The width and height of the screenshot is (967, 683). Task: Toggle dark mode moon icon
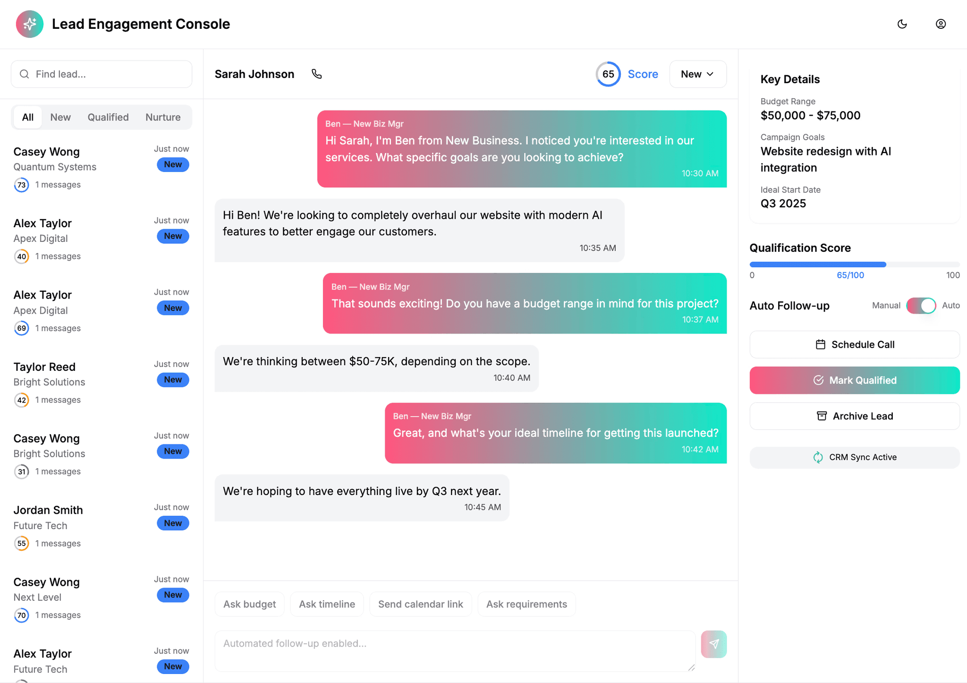click(902, 24)
